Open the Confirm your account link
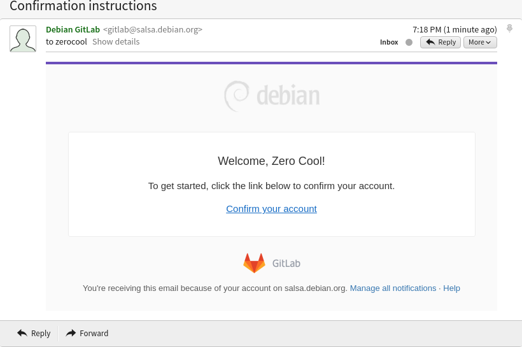This screenshot has width=522, height=347. [x=271, y=209]
